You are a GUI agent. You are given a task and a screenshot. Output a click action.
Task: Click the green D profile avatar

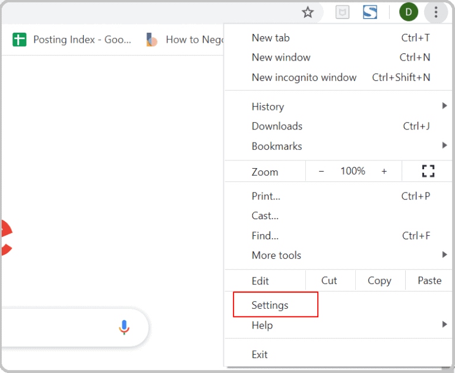coord(409,12)
